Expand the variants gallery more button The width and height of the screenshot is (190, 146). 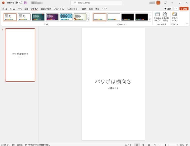point(150,20)
